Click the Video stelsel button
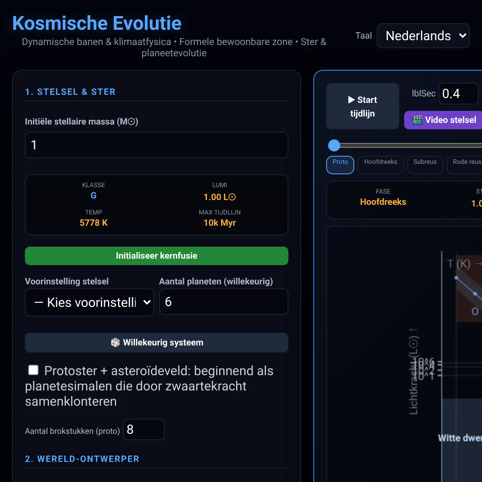Screen dimensions: 482x482 click(x=443, y=120)
